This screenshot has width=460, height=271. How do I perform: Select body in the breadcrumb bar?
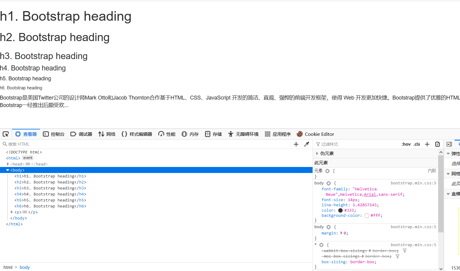point(25,267)
